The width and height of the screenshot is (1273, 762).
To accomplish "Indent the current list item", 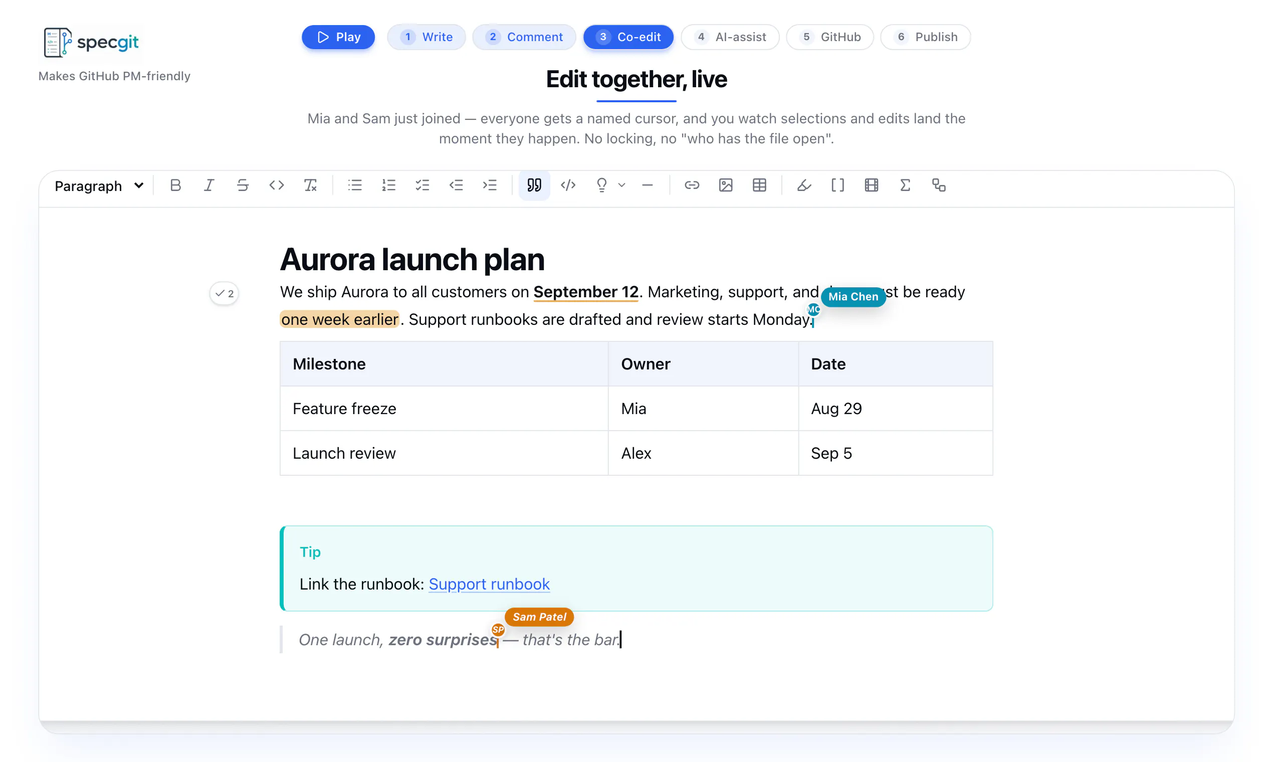I will (490, 185).
